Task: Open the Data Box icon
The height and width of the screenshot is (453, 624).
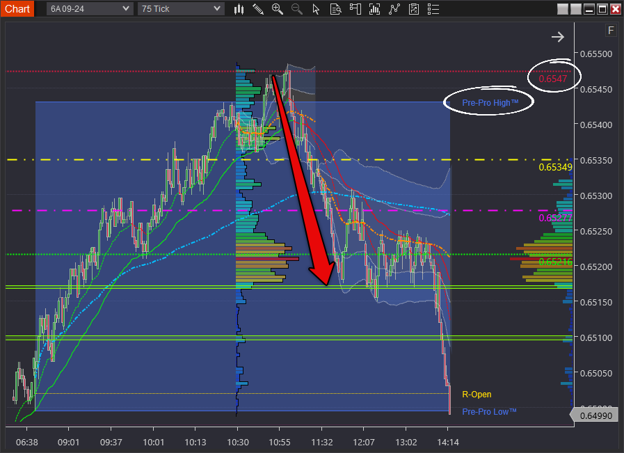Action: pyautogui.click(x=336, y=9)
